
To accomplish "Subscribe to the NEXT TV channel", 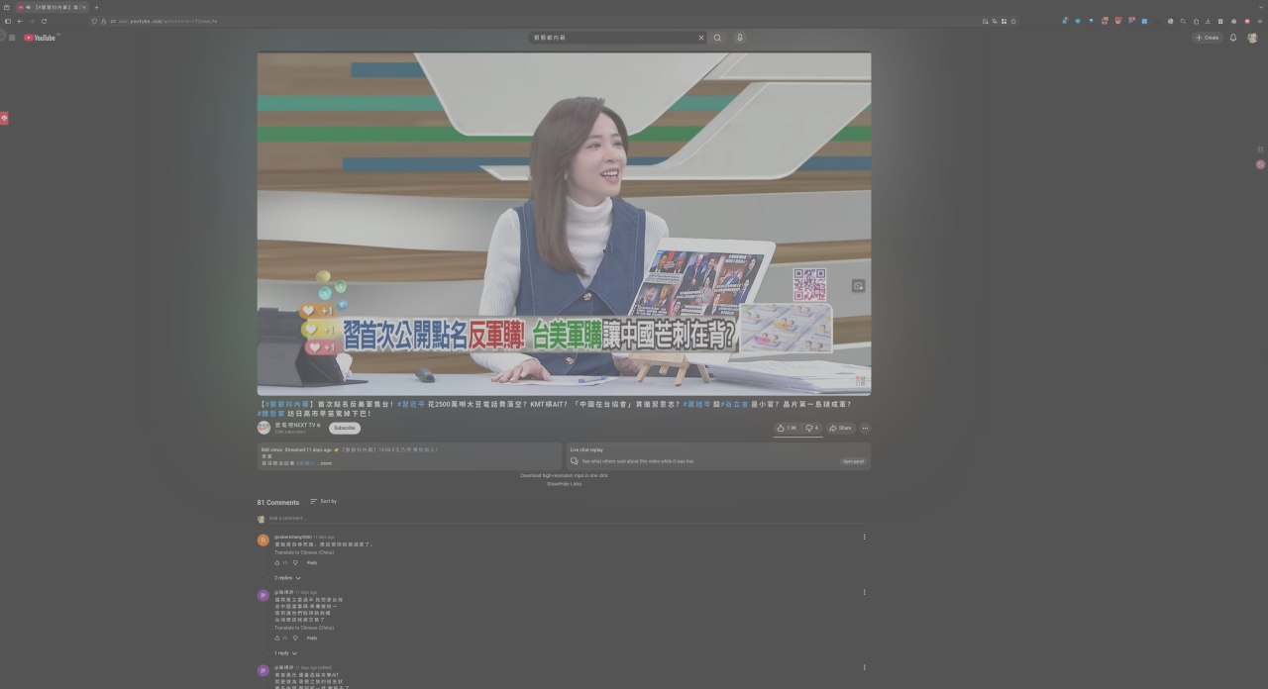I will pyautogui.click(x=345, y=428).
